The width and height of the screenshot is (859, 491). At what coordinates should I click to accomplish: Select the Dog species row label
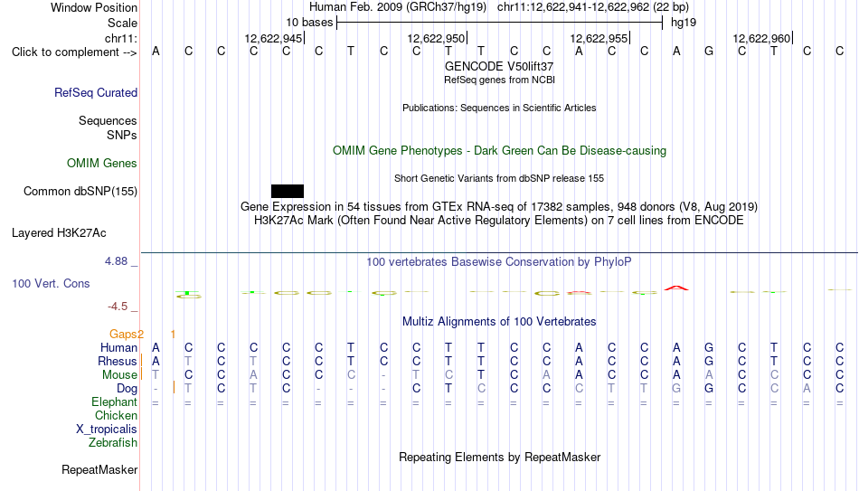(127, 389)
